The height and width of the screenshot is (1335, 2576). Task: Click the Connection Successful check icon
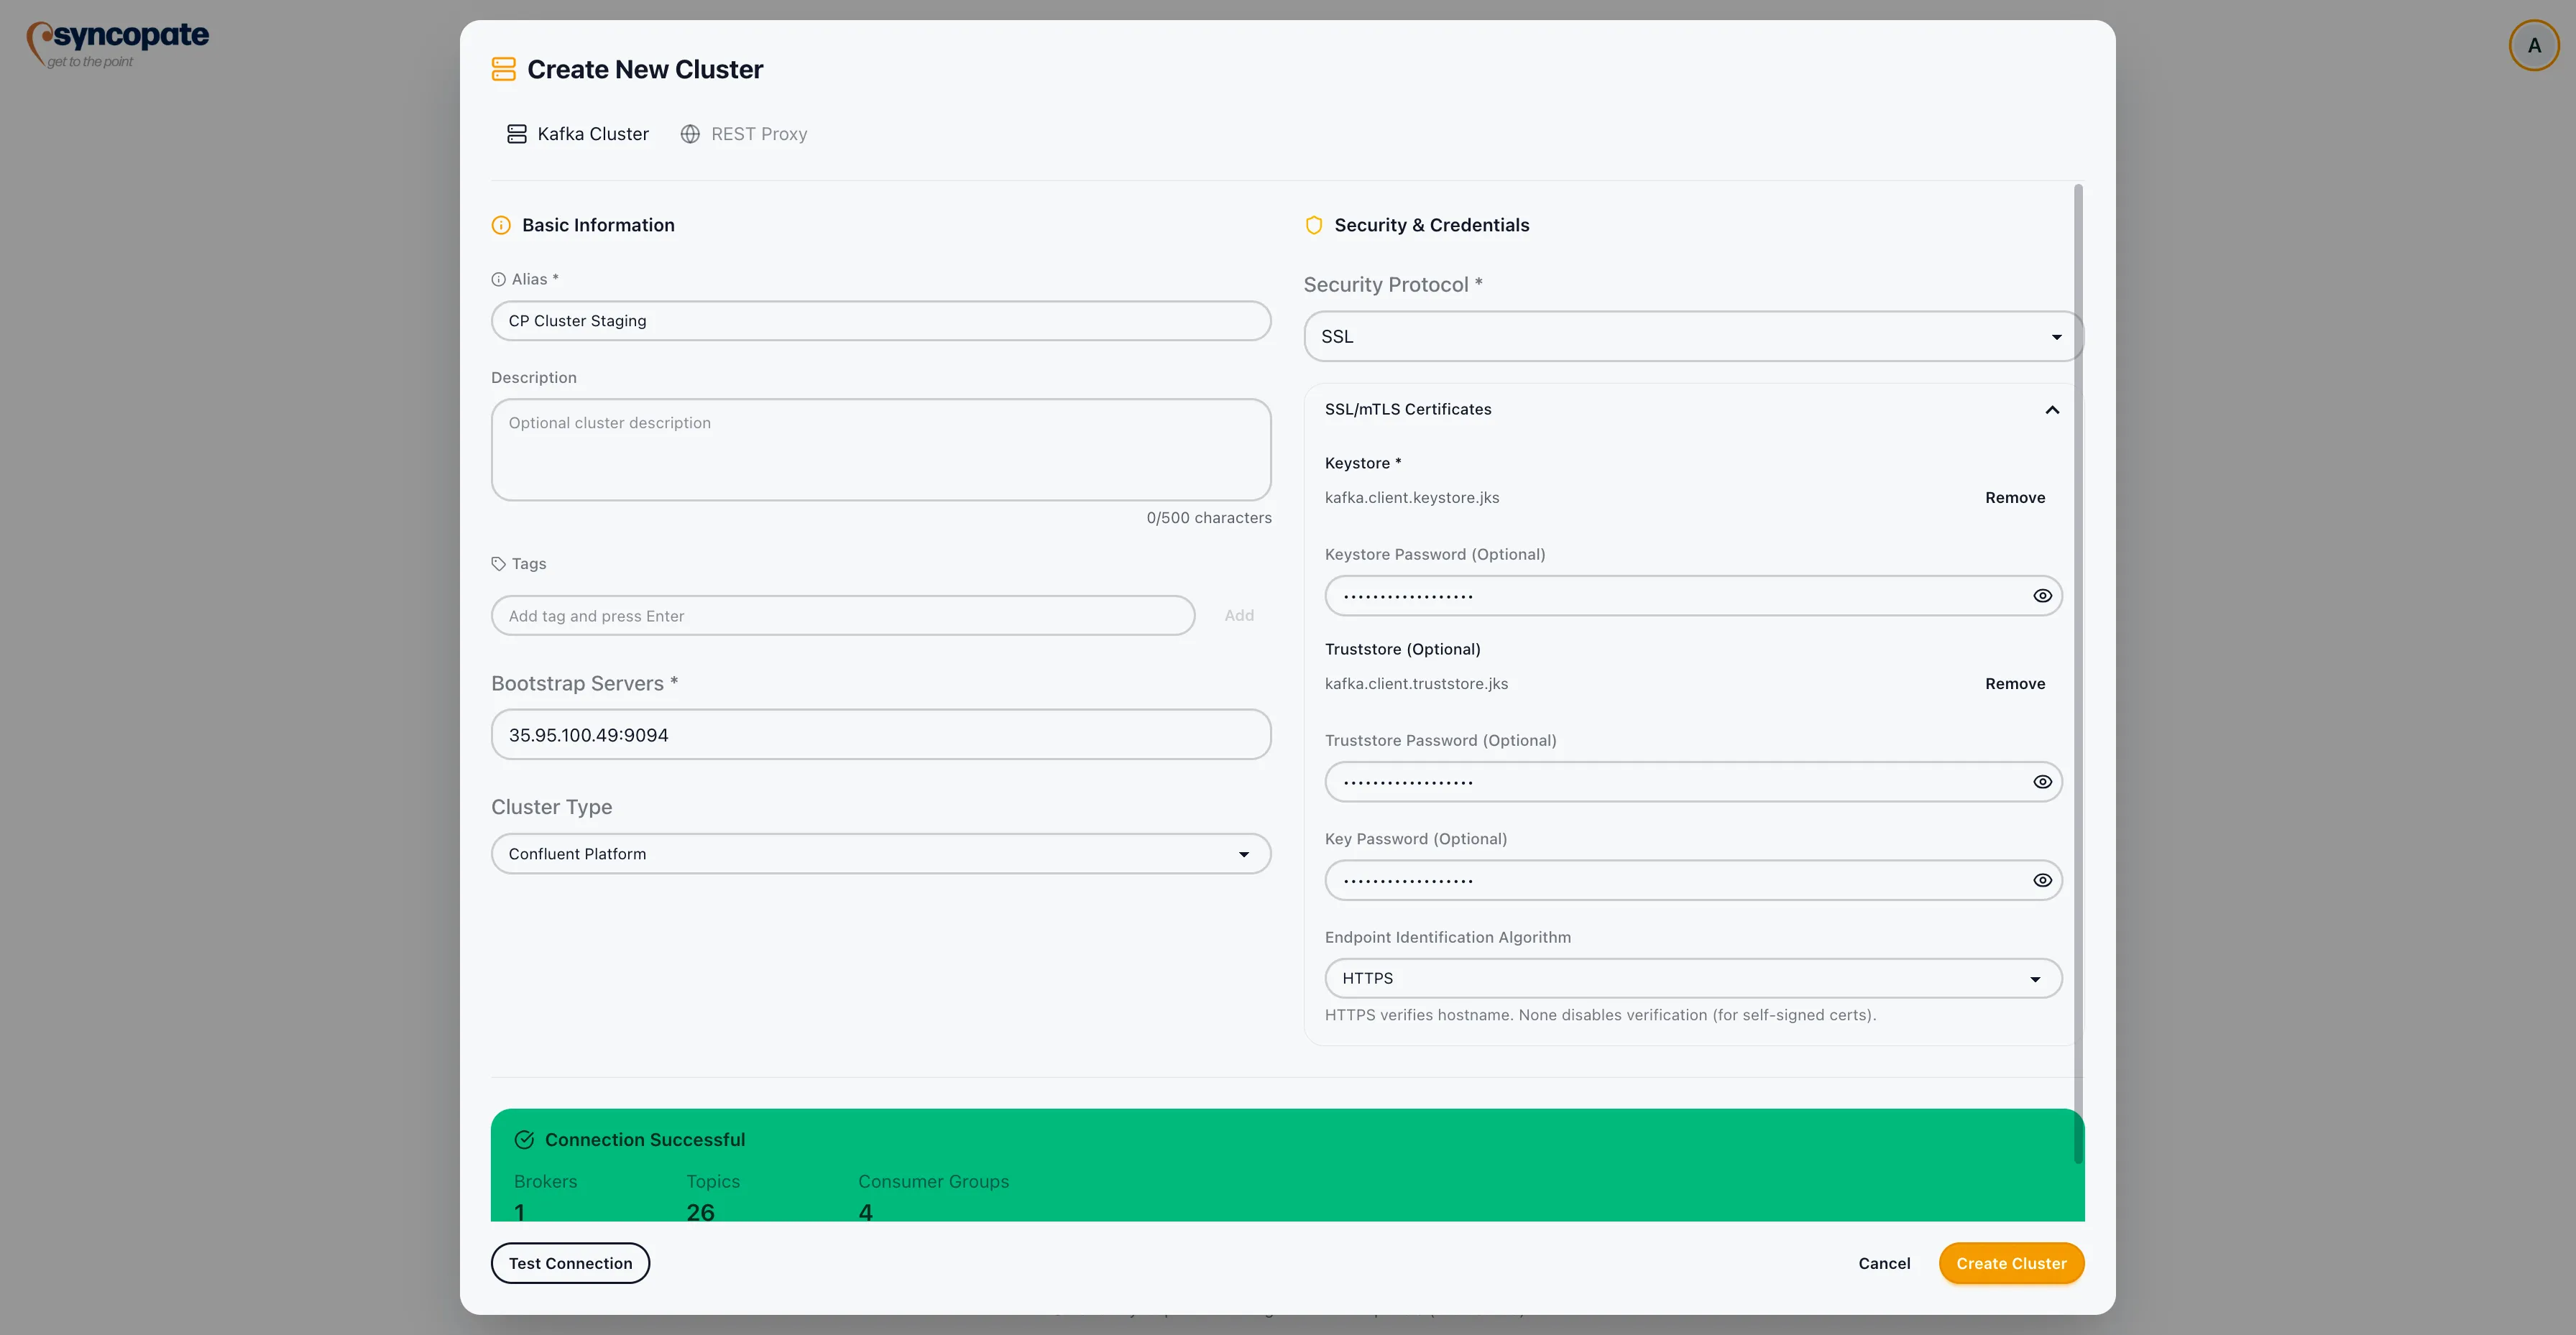click(x=524, y=1140)
